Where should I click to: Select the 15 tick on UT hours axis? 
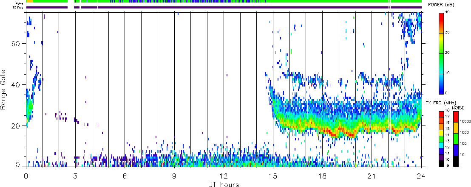[x=273, y=176]
